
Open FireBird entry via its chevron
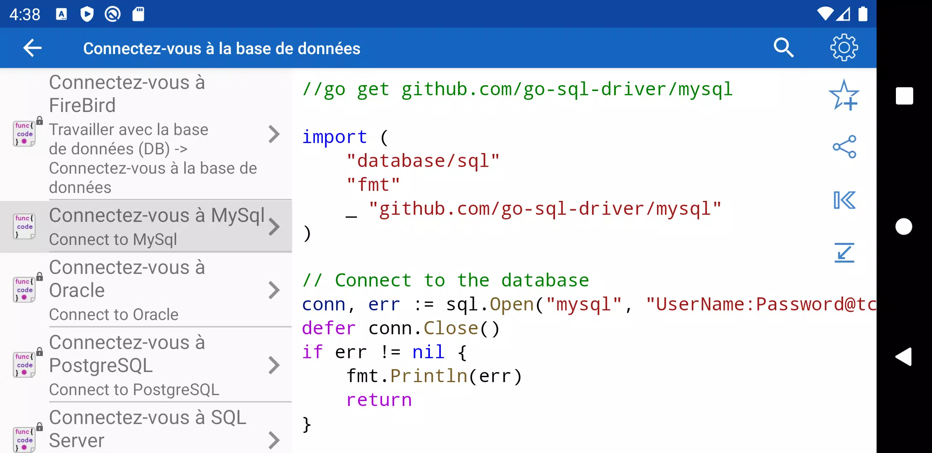[274, 134]
